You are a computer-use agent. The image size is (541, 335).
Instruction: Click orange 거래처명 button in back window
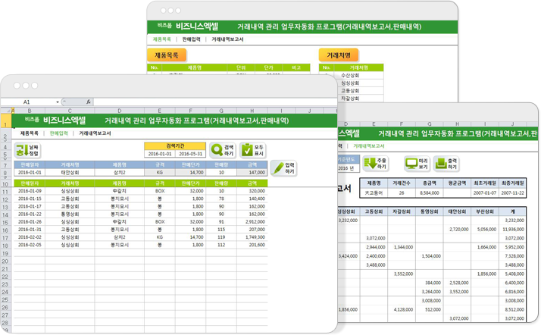click(339, 55)
